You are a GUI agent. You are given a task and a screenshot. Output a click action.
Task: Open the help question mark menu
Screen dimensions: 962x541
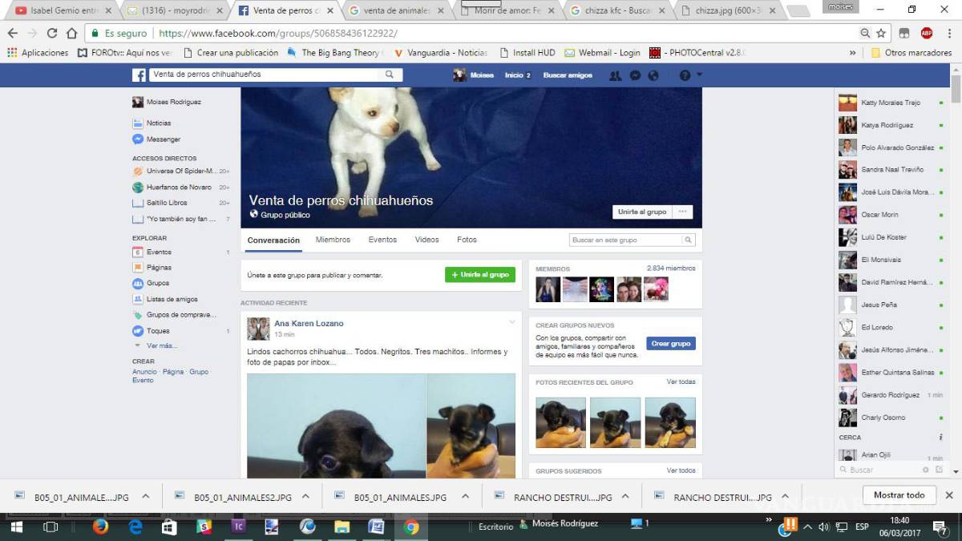(683, 75)
